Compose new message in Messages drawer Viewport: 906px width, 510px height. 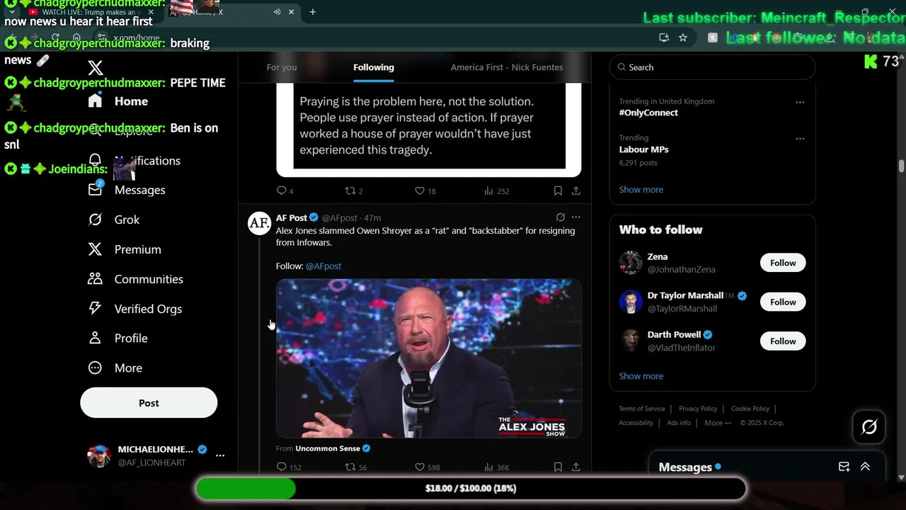pyautogui.click(x=844, y=467)
